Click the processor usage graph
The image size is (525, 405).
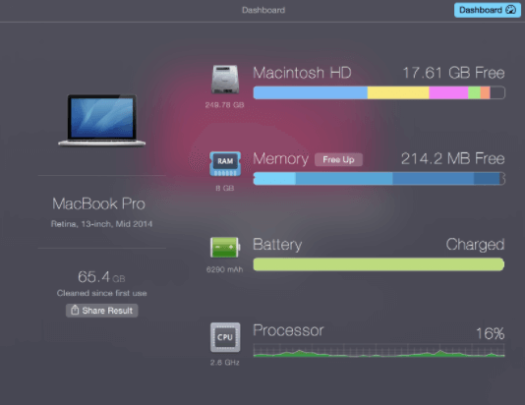[379, 350]
